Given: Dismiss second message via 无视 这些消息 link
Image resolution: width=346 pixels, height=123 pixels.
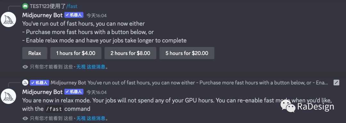Looking at the screenshot, I should point(91,119).
